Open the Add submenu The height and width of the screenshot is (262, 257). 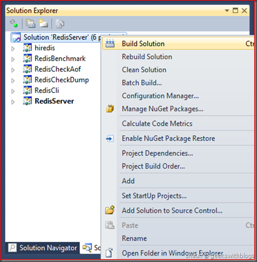pyautogui.click(x=178, y=181)
